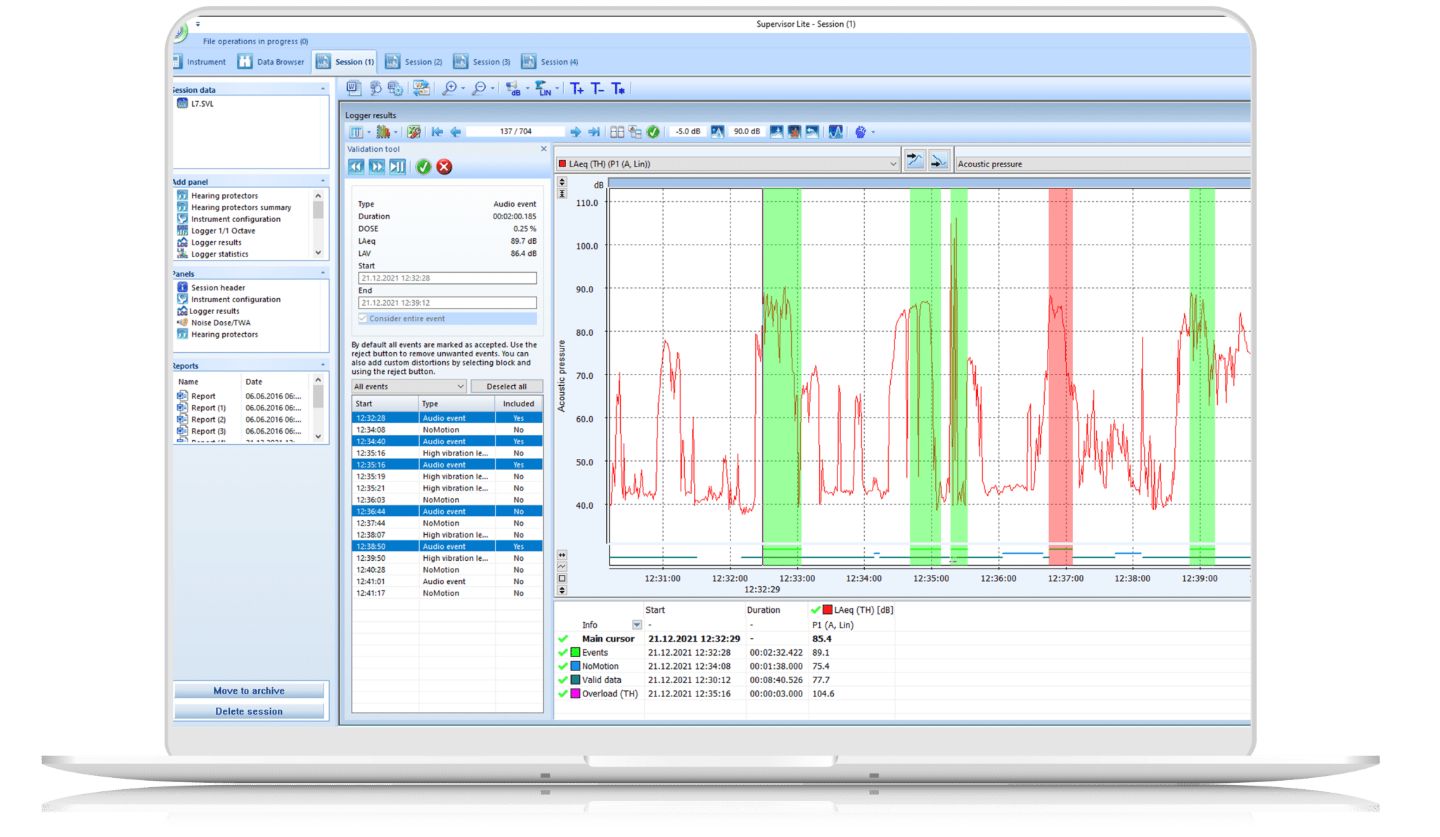Image resolution: width=1440 pixels, height=837 pixels.
Task: Accept event with green check in Validation tool
Action: tap(423, 167)
